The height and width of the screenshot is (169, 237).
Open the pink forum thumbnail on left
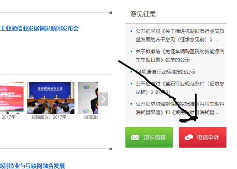pos(11,98)
